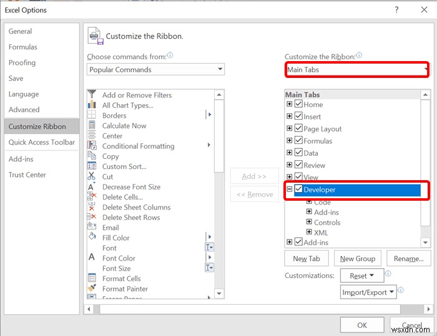This screenshot has height=336, width=437.
Task: Open the Quick Access Toolbar category
Action: (x=42, y=142)
